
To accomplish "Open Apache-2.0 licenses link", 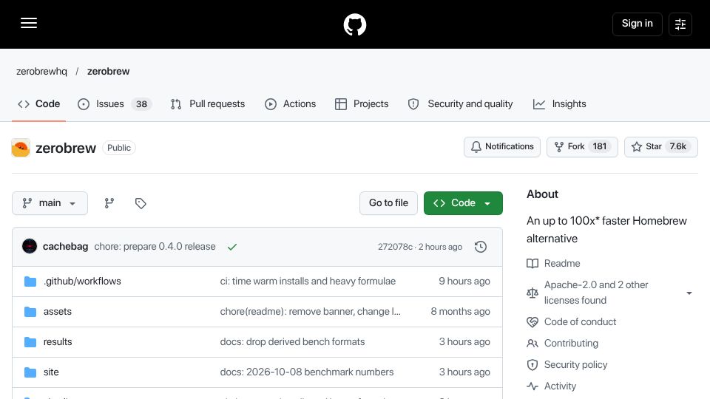I will pyautogui.click(x=596, y=293).
